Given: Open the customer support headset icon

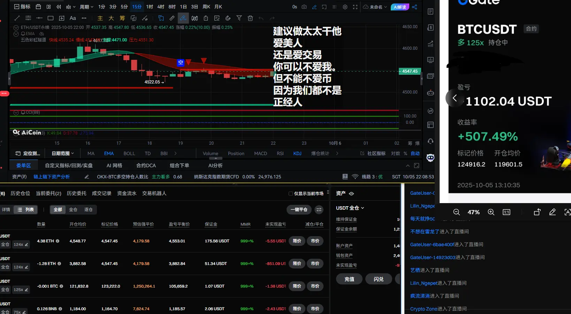Looking at the screenshot, I should pos(431,141).
